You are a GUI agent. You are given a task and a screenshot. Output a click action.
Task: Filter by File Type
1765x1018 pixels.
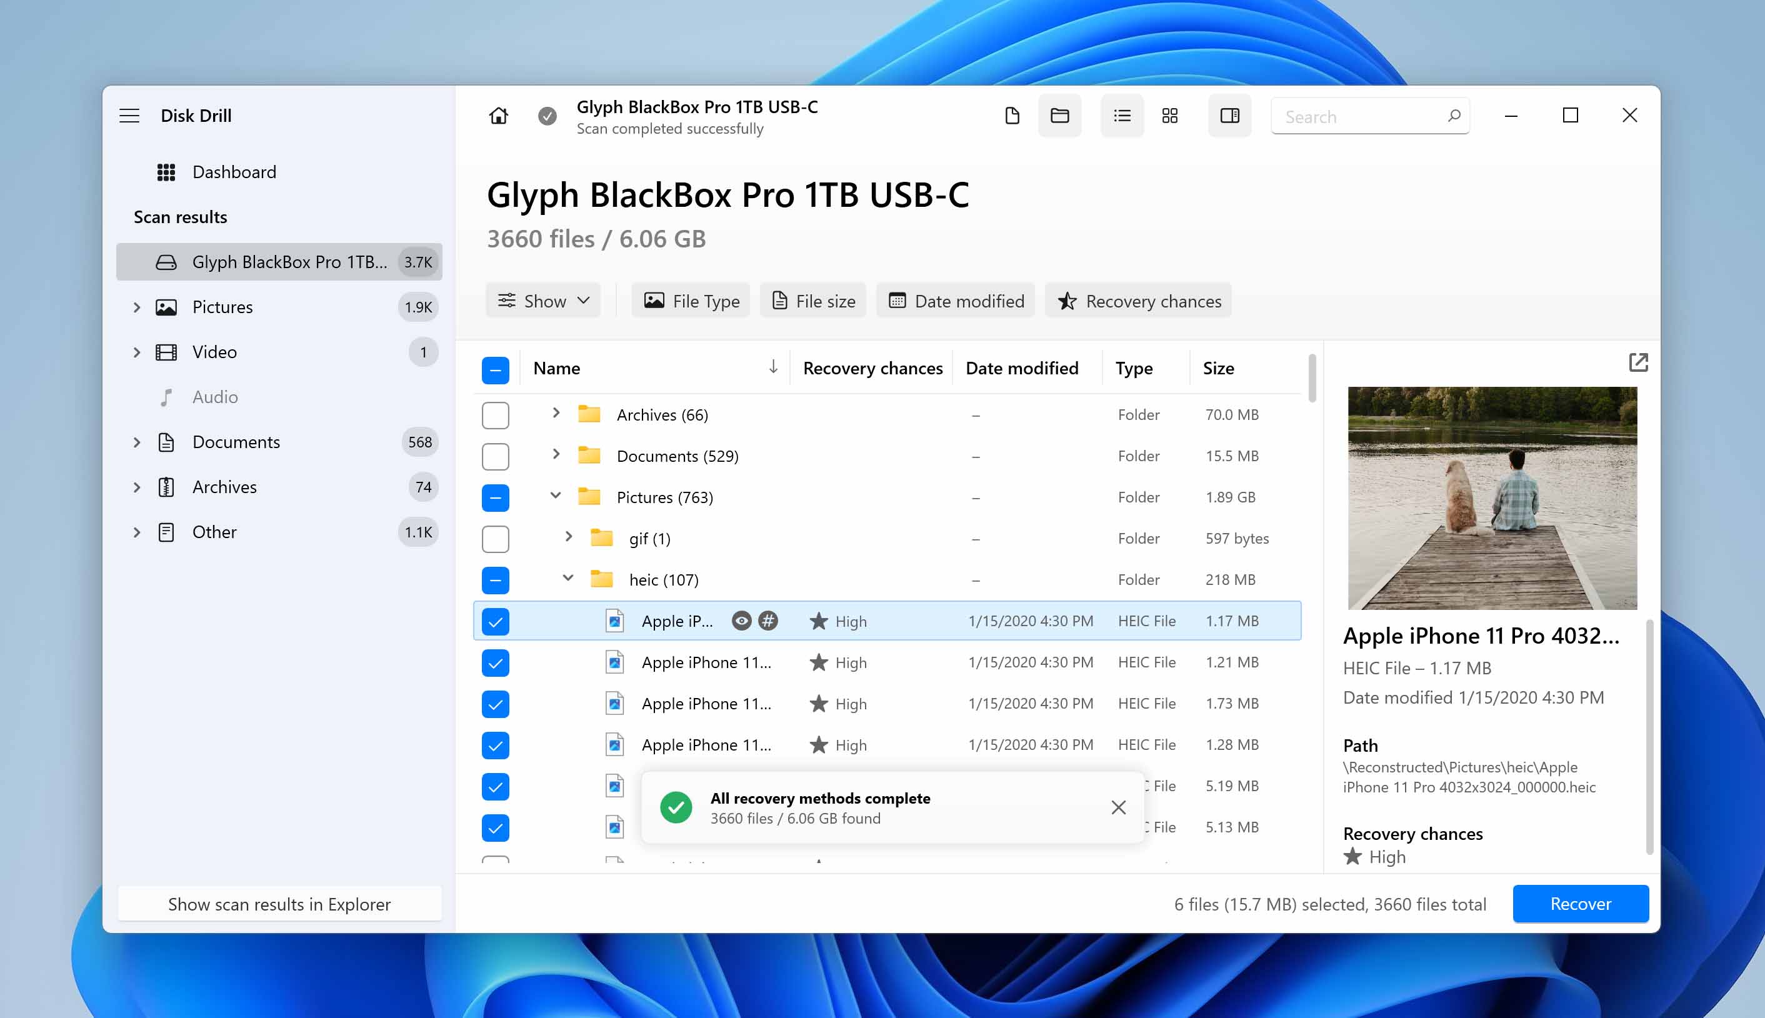point(690,301)
